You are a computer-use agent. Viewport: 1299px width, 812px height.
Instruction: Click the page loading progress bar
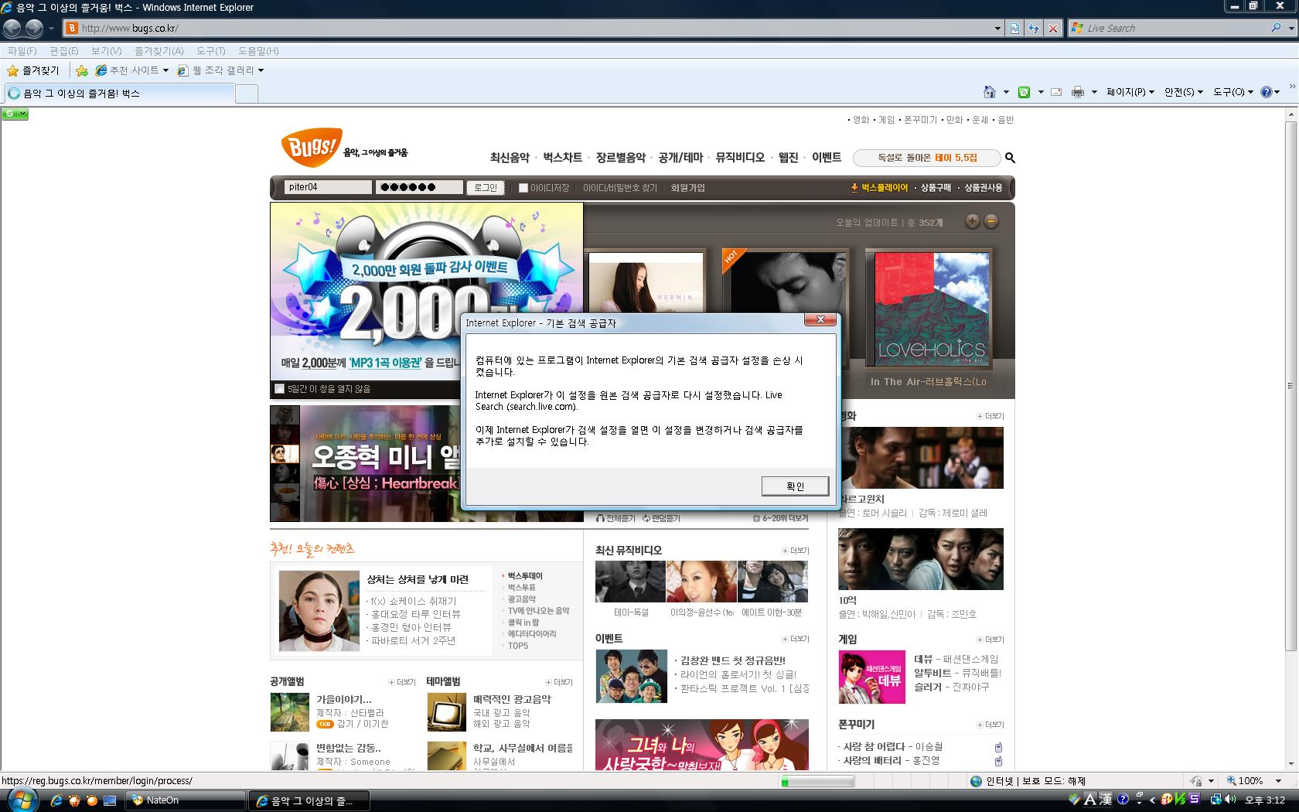[817, 782]
